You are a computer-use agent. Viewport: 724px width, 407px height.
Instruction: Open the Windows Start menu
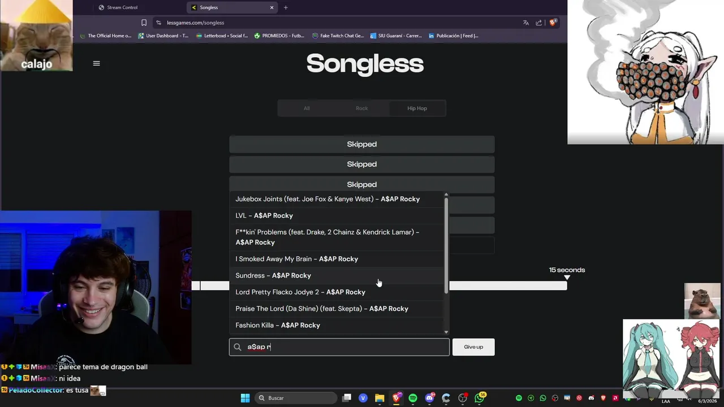[245, 398]
